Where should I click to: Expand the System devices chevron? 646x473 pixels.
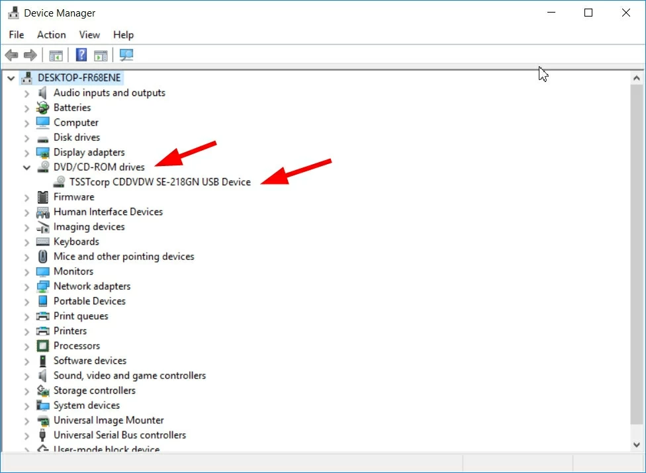[26, 406]
